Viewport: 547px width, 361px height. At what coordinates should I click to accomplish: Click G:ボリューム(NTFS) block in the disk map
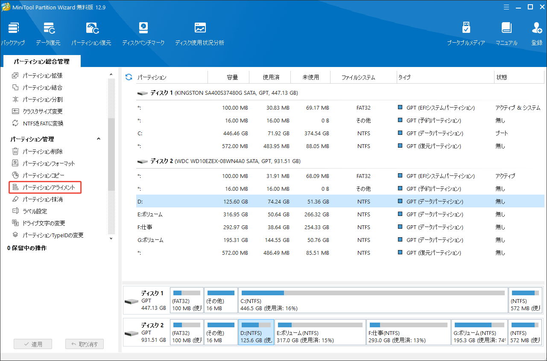pos(480,332)
